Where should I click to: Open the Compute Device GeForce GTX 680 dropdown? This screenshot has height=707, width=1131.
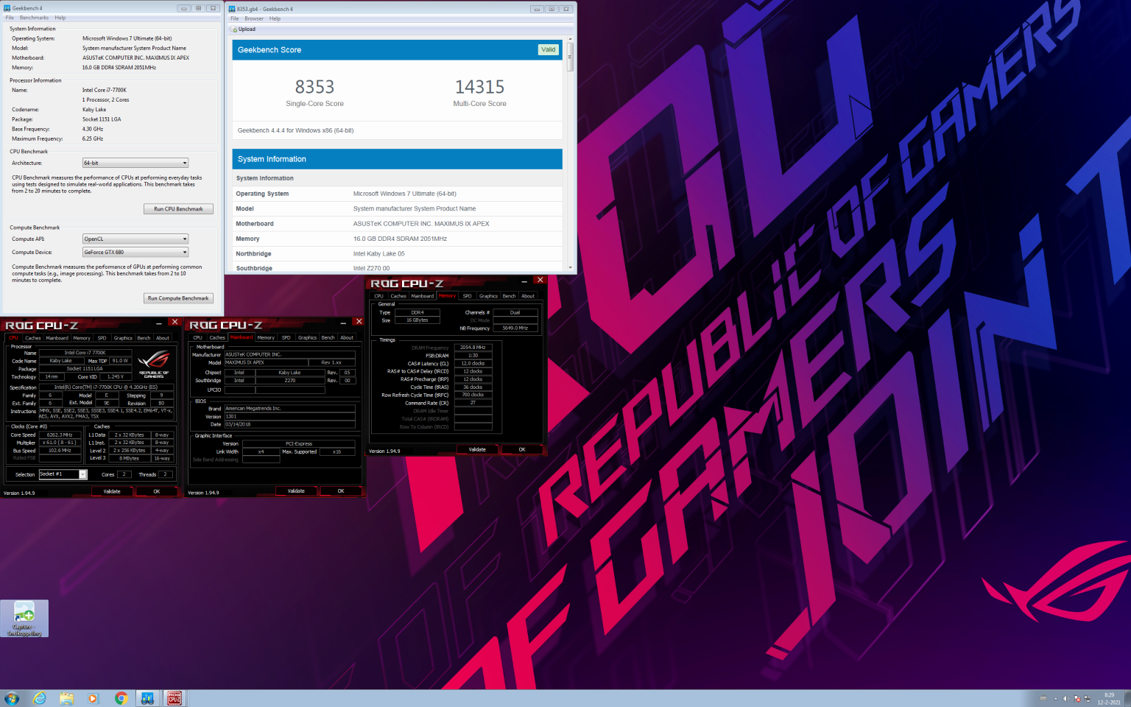click(x=135, y=252)
